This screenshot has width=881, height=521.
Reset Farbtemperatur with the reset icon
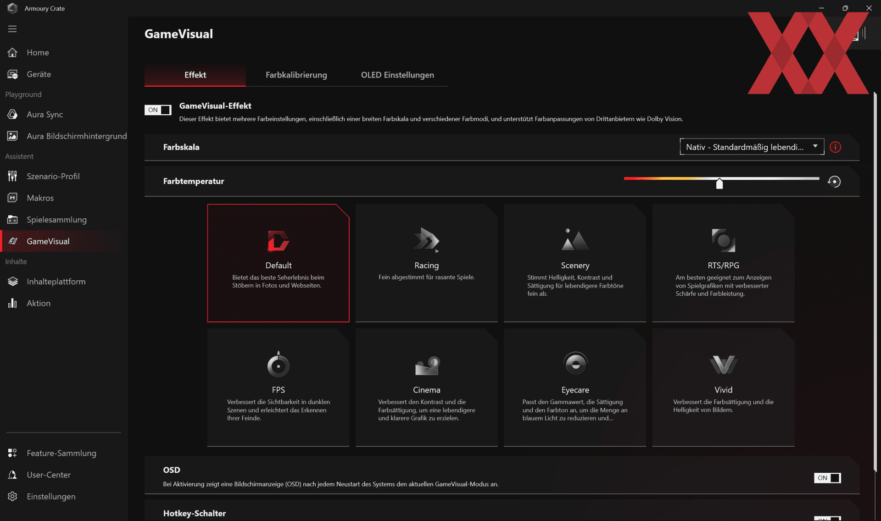point(834,182)
